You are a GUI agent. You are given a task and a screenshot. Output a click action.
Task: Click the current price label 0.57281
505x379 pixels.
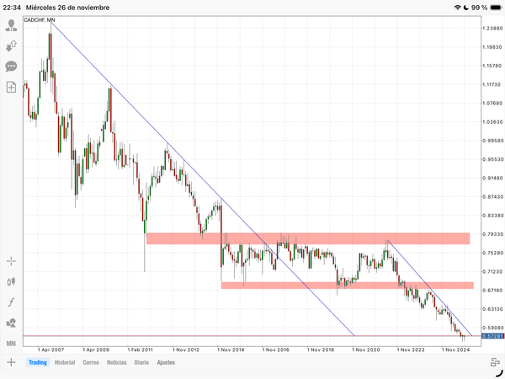492,336
